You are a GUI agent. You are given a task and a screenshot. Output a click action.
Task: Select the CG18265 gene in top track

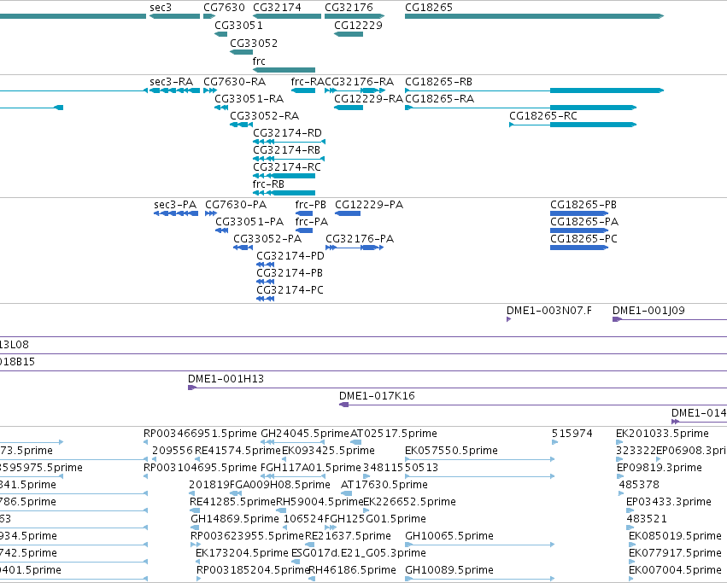coord(534,16)
